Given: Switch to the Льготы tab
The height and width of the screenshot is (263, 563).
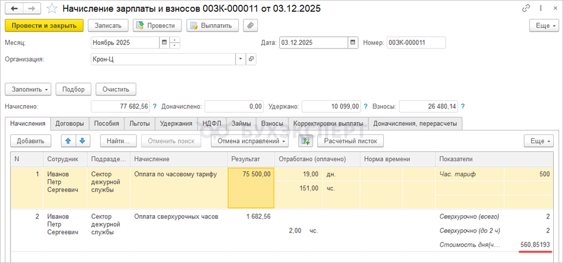Looking at the screenshot, I should pos(140,123).
